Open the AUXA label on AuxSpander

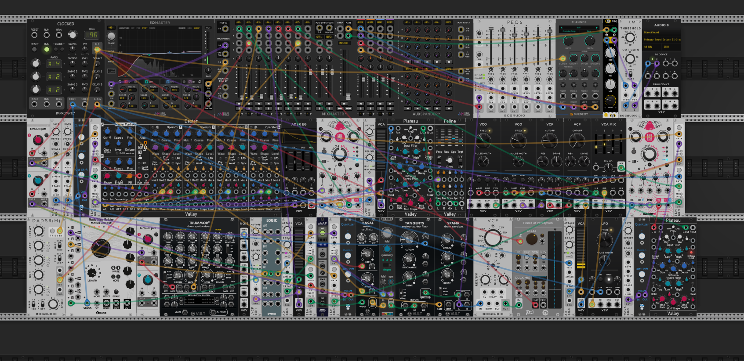tap(360, 22)
